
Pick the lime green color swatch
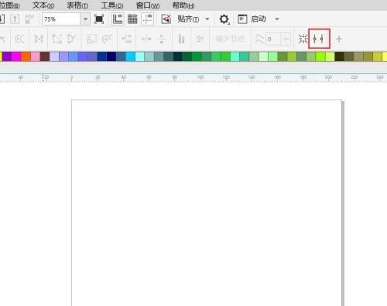[x=320, y=56]
